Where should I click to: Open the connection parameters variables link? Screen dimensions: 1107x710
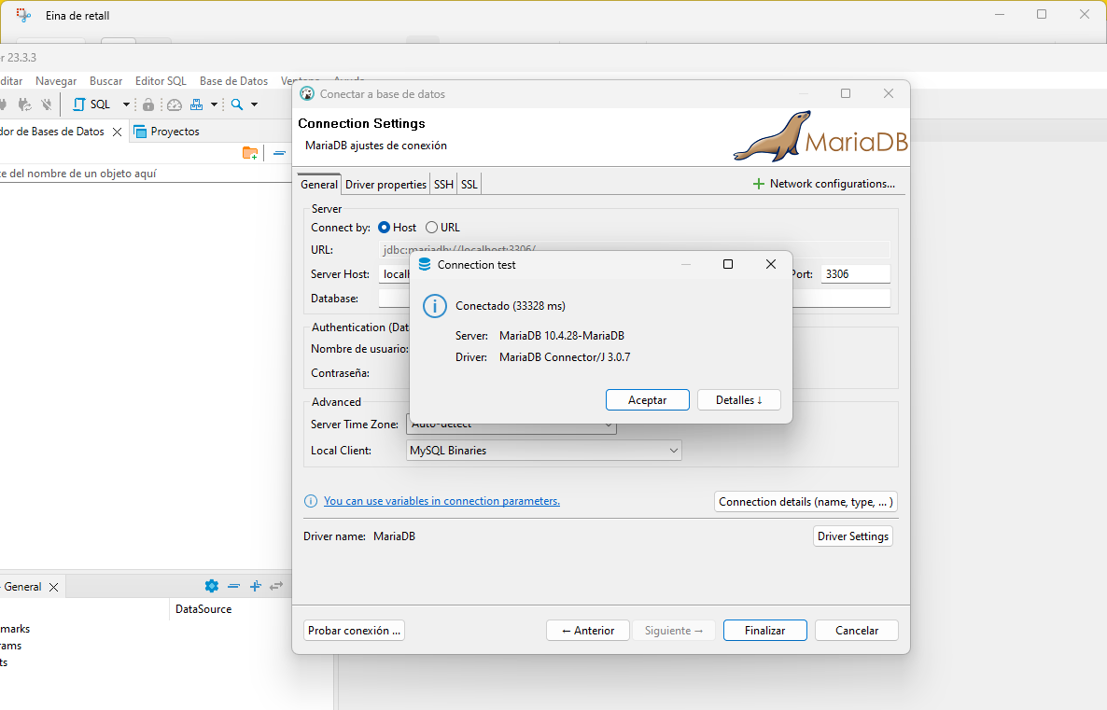click(441, 501)
